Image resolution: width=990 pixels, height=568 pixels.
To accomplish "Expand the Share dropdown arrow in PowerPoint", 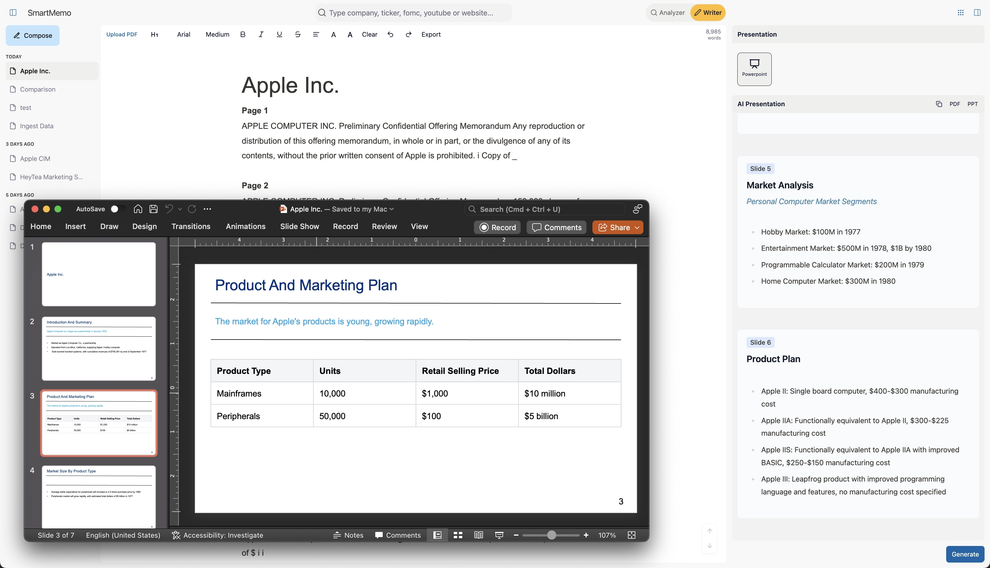I will (637, 227).
